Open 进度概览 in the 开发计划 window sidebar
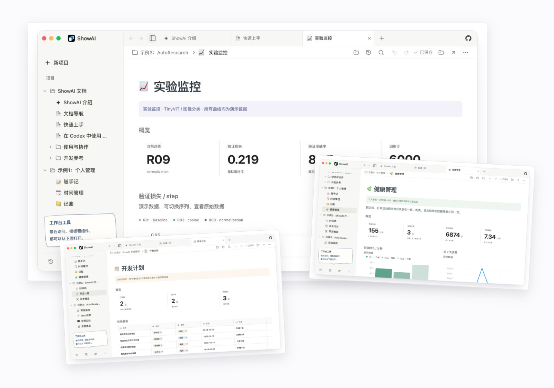The image size is (554, 388). [84, 326]
